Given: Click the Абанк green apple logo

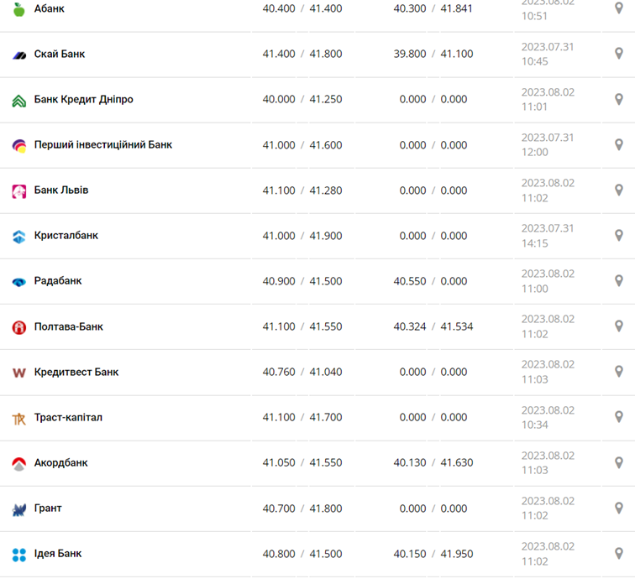Looking at the screenshot, I should pyautogui.click(x=19, y=9).
